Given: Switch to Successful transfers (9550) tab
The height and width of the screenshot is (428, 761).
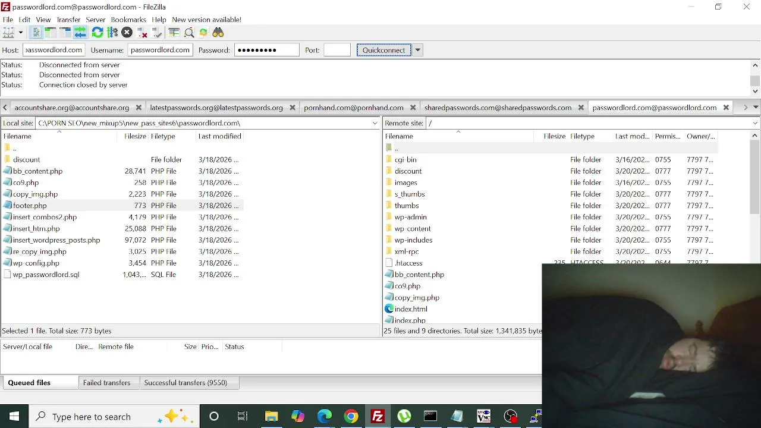Looking at the screenshot, I should coord(185,383).
